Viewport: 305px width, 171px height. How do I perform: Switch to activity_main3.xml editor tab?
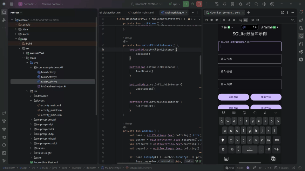[x=141, y=13]
